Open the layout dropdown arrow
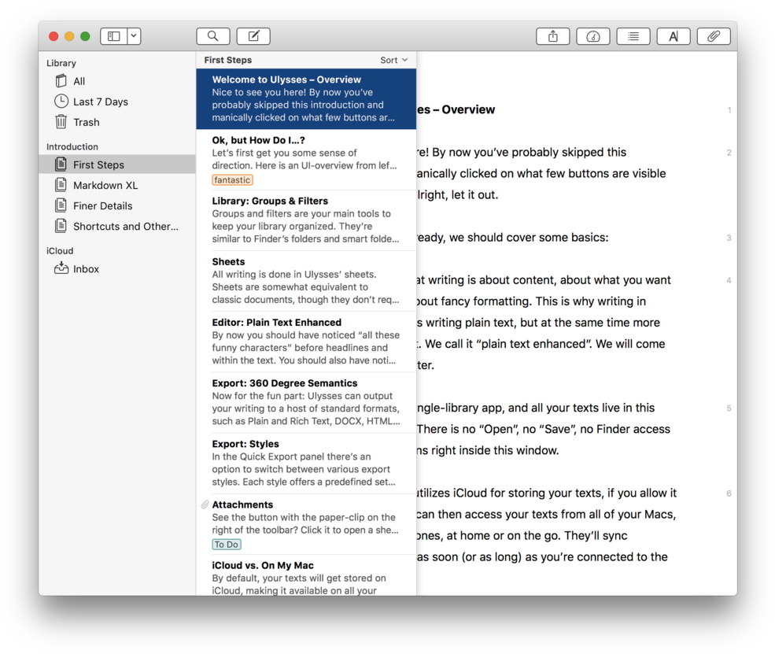Viewport: 775px width, 654px height. (x=134, y=36)
